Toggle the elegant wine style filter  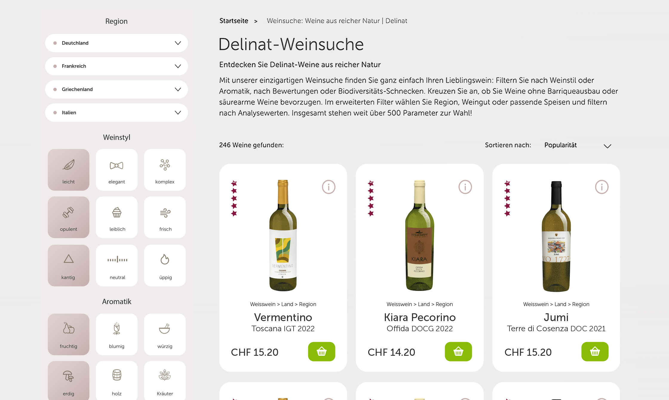[117, 170]
